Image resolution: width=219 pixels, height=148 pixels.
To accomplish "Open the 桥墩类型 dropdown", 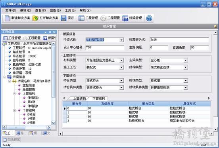I will [x=186, y=81].
